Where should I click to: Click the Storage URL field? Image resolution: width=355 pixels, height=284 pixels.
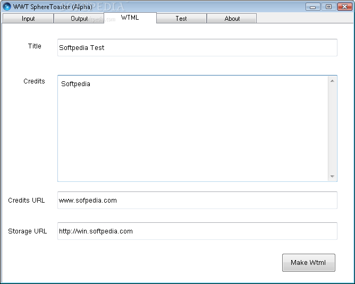(x=197, y=231)
